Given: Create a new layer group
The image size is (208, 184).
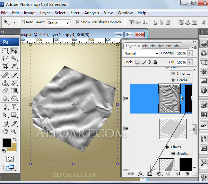Looking at the screenshot, I should (168, 174).
